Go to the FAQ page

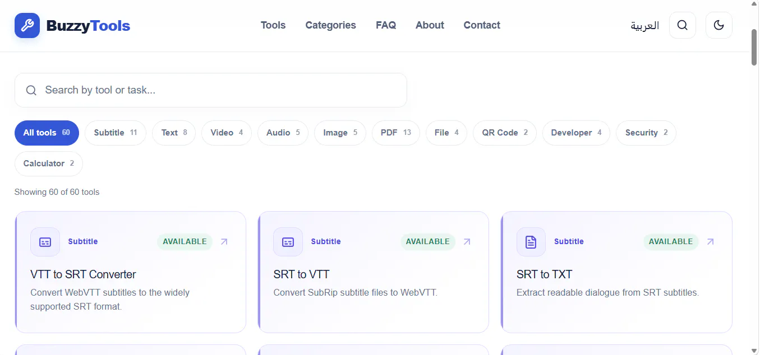[x=386, y=25]
